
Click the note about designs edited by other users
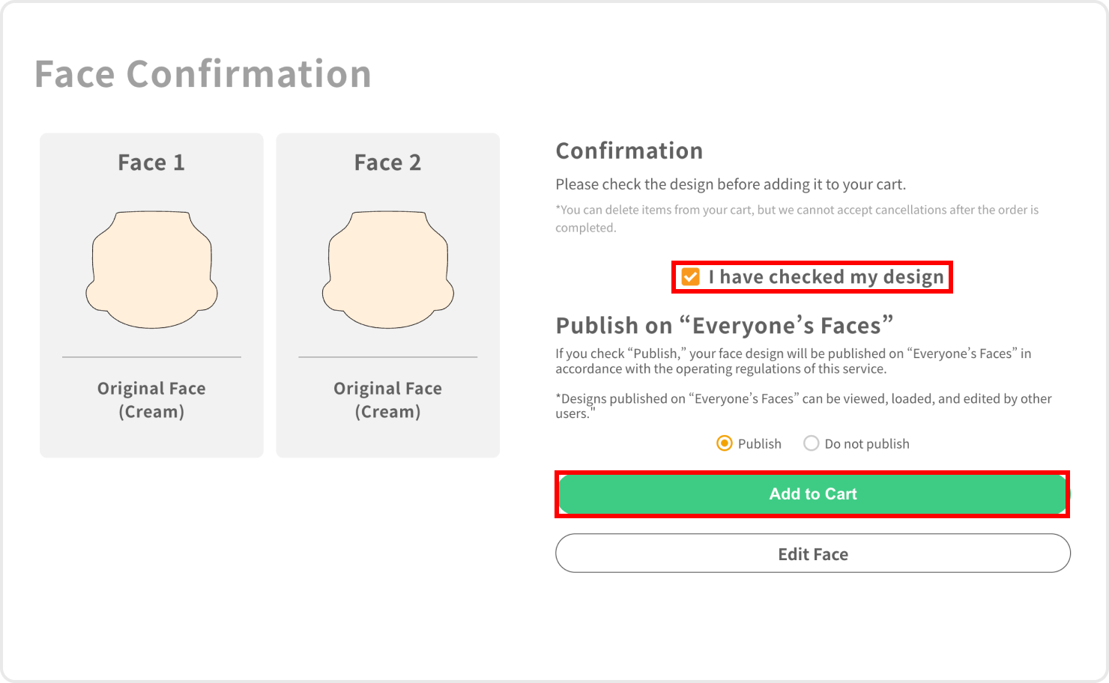[803, 405]
